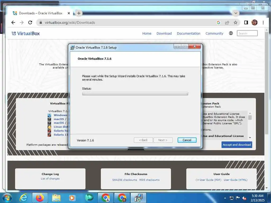Open the Home menu item on VirtualBox site
This screenshot has height=203, width=271.
147,34
